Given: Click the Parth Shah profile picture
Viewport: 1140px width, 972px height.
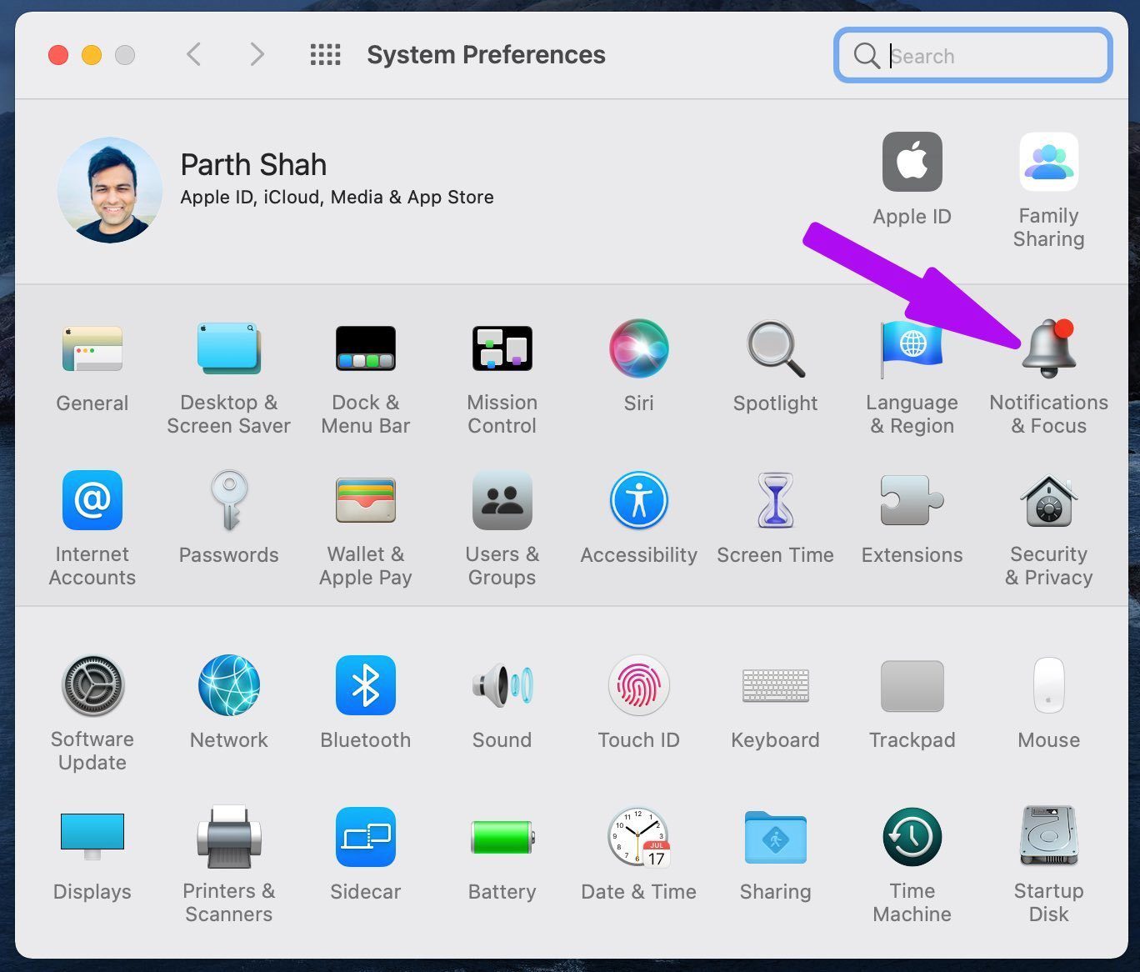Looking at the screenshot, I should (110, 190).
